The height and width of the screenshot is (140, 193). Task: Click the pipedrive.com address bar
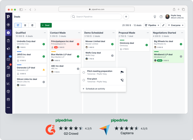coord(96,9)
